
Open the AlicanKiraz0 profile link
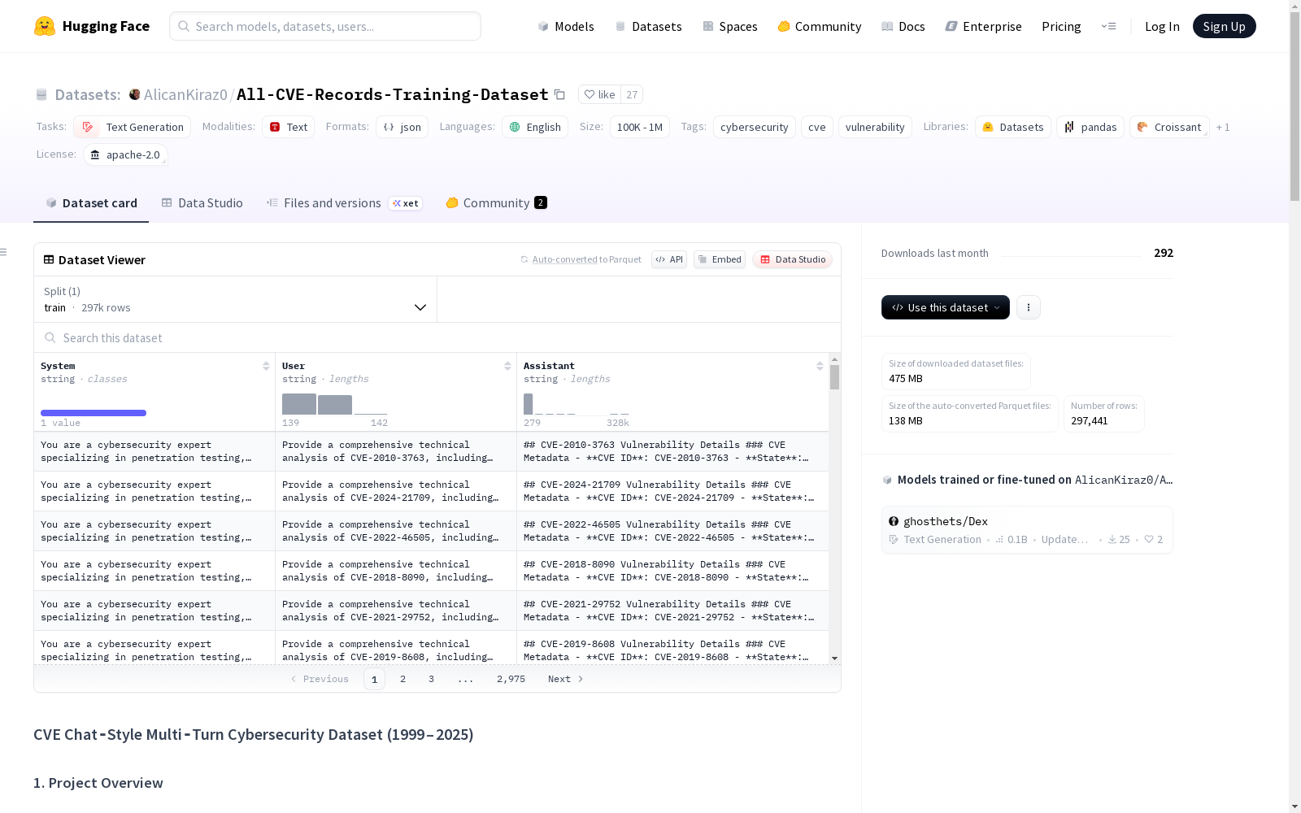pyautogui.click(x=185, y=94)
